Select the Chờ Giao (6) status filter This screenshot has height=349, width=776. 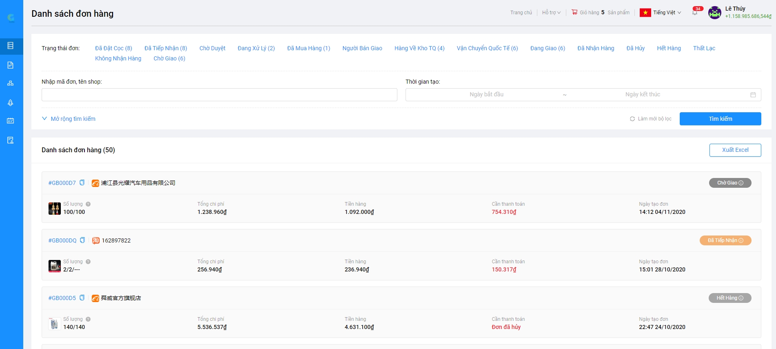tap(169, 58)
